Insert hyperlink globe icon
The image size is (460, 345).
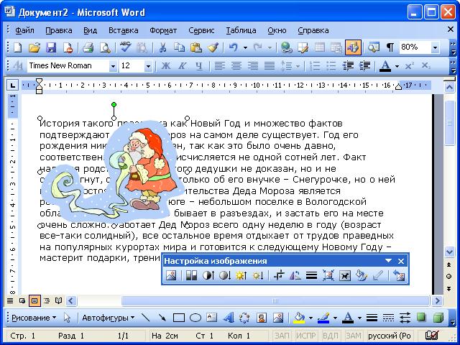click(x=286, y=47)
